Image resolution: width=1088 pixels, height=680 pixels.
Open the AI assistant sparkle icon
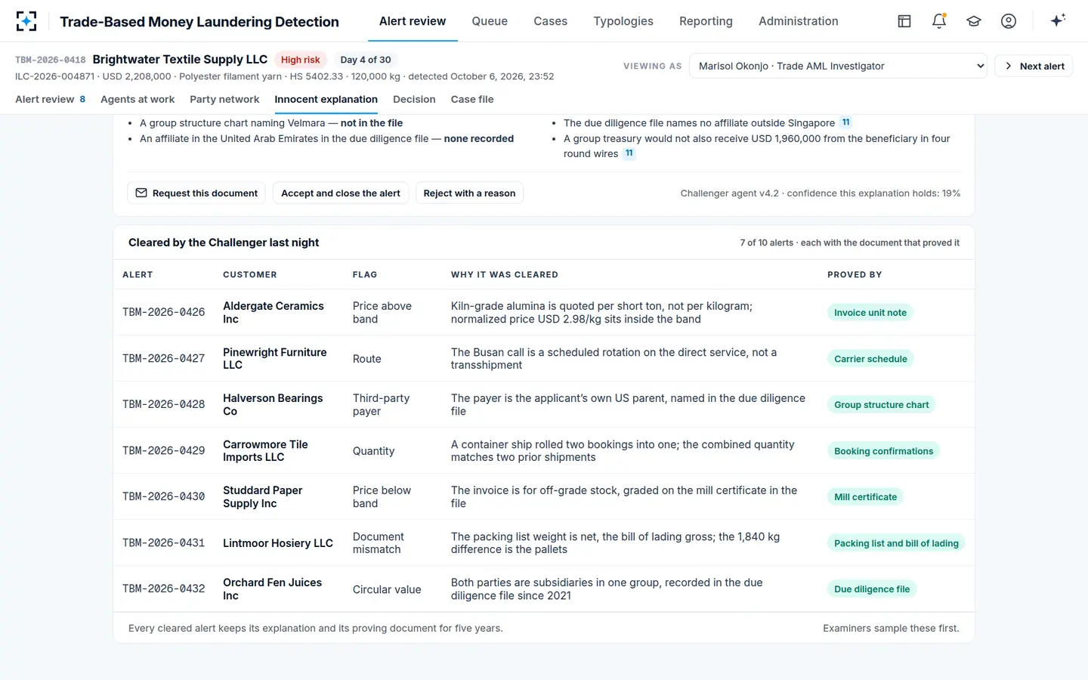click(1058, 21)
